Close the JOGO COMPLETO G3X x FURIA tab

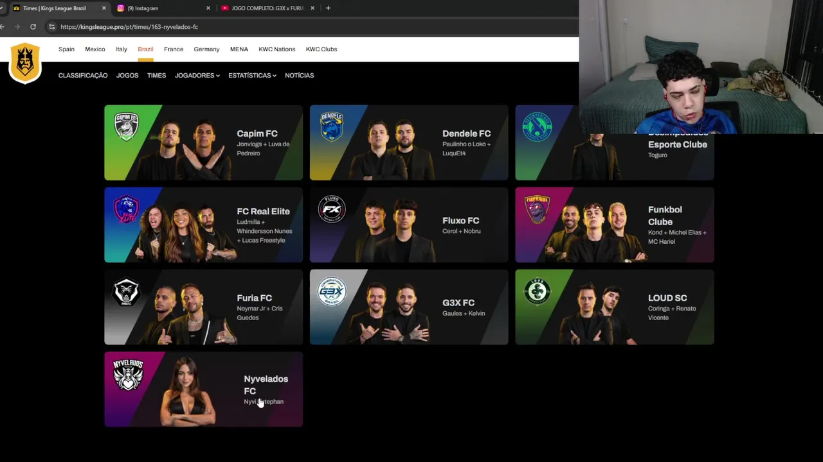tap(312, 8)
